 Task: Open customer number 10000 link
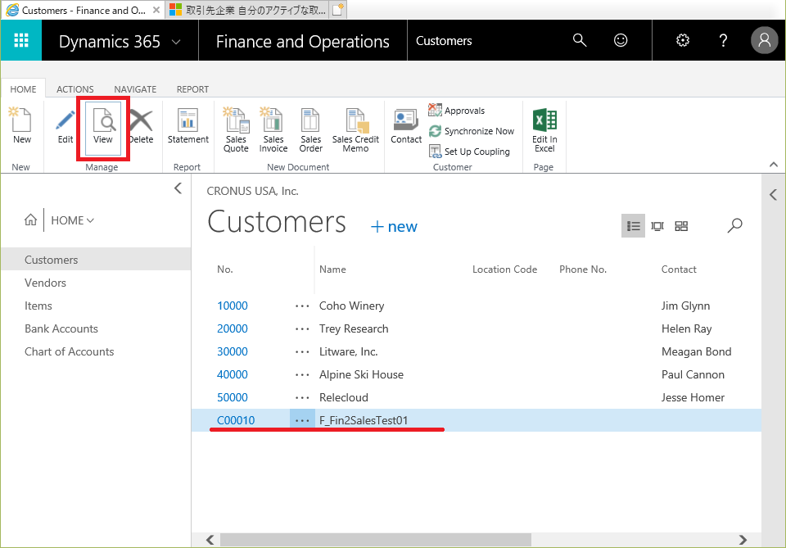(232, 306)
